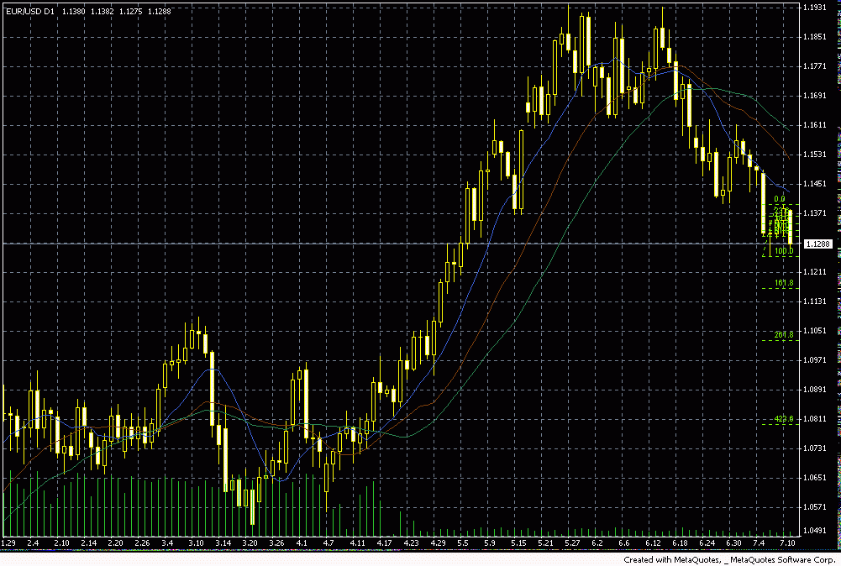Screen dimensions: 841x566
Task: Select the highlighted 1.1288 current price tag
Action: coord(818,244)
